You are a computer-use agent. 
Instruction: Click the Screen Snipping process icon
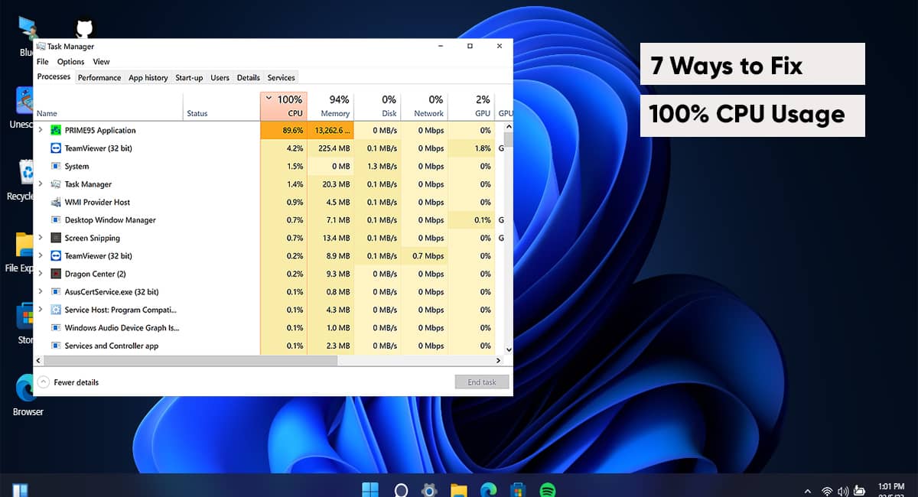pos(56,238)
